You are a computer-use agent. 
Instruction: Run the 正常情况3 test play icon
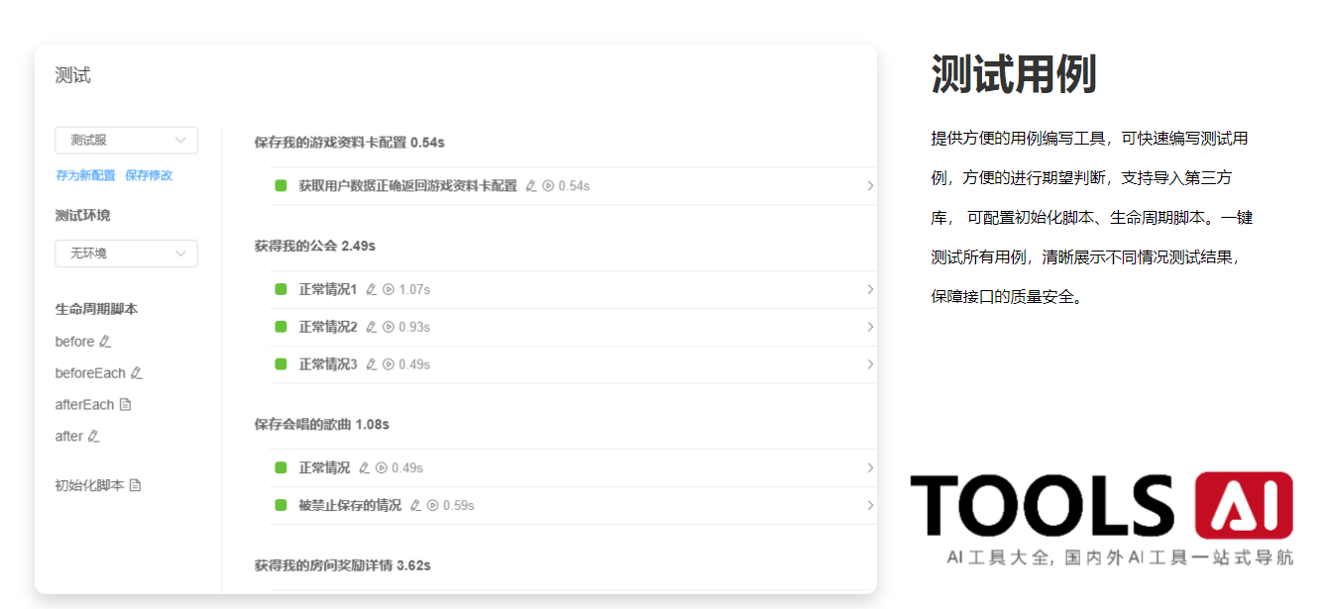tap(388, 364)
